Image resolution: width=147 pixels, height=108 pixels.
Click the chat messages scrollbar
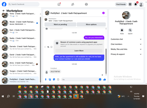pyautogui.click(x=106, y=61)
